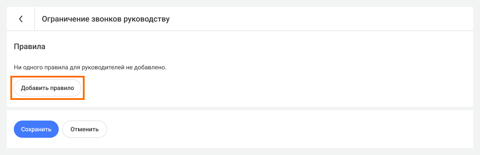Click the vertical divider beside the back arrow
This screenshot has height=155, width=480.
coord(35,19)
